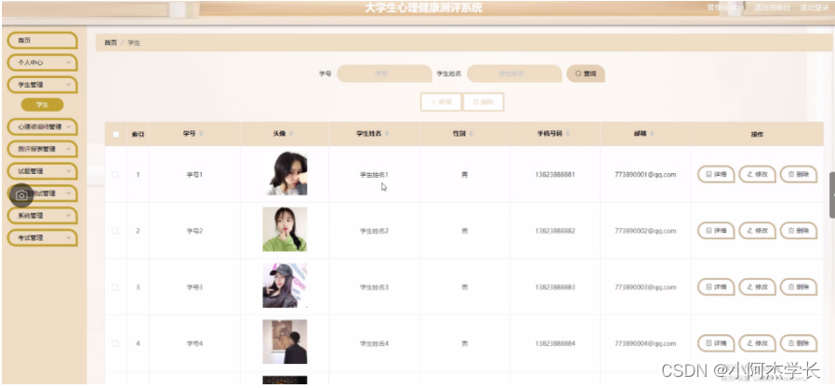Click the 查询 search button
Viewport: 835px width, 388px height.
pyautogui.click(x=586, y=74)
